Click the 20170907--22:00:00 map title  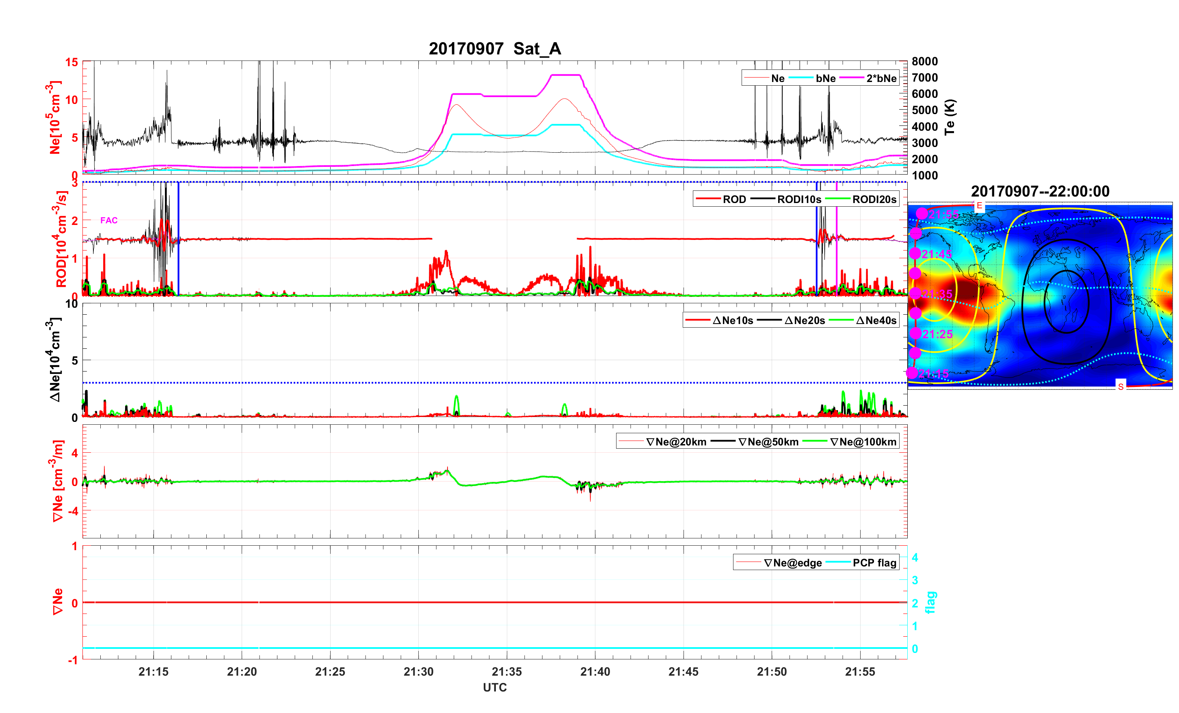(1040, 191)
